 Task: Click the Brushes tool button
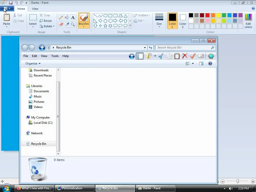(84, 20)
